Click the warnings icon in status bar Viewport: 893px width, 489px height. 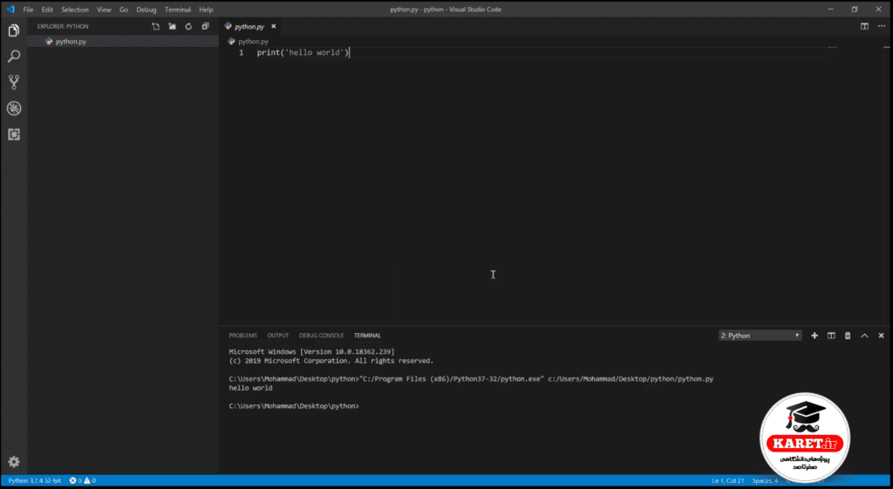coord(87,480)
